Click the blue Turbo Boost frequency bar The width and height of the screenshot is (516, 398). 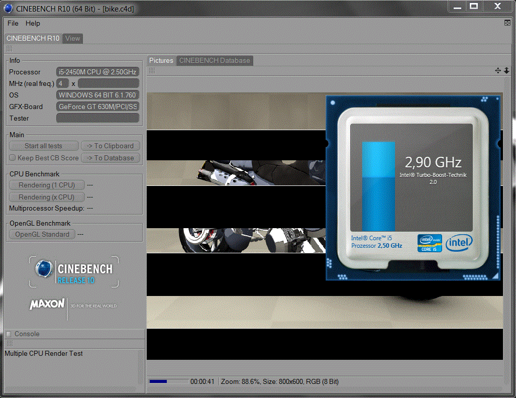(x=378, y=186)
